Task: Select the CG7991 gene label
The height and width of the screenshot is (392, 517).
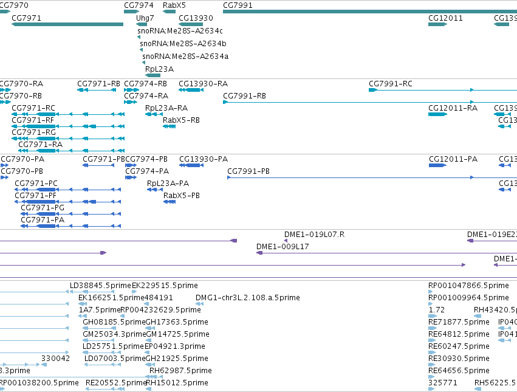Action: (x=238, y=5)
